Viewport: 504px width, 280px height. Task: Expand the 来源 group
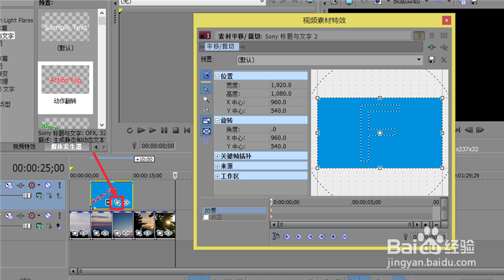pyautogui.click(x=217, y=166)
